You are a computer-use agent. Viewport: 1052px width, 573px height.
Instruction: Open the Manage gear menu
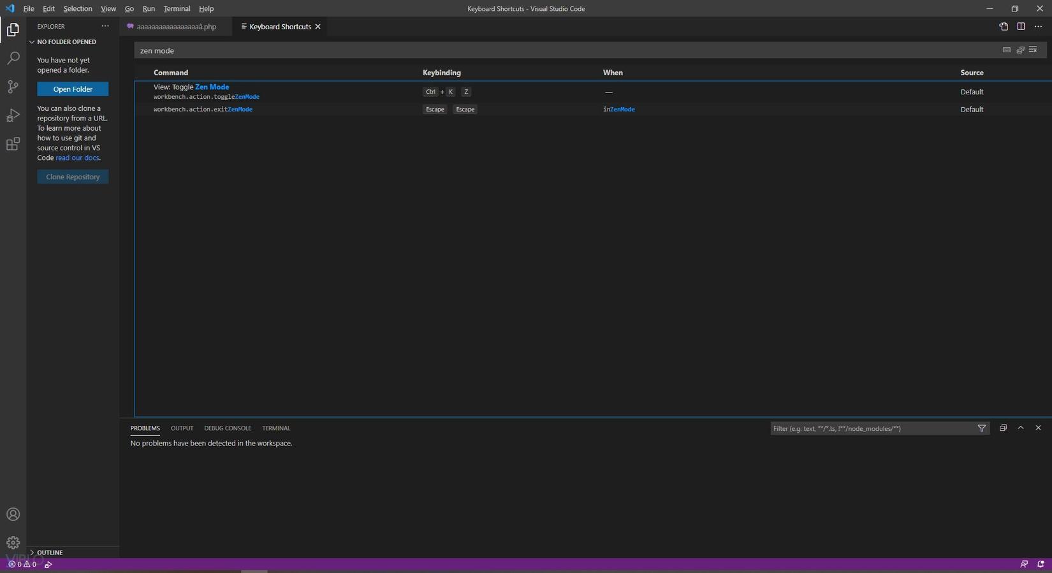[x=13, y=542]
